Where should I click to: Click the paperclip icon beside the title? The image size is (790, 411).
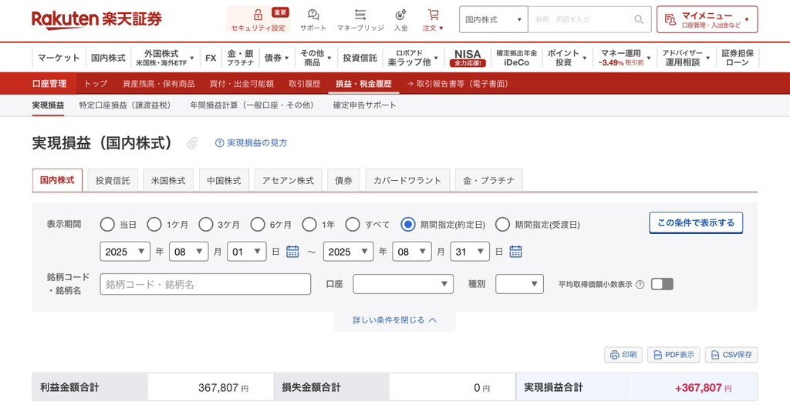pyautogui.click(x=192, y=143)
